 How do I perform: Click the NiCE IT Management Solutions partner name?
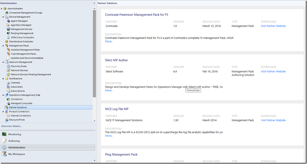coord(124,120)
